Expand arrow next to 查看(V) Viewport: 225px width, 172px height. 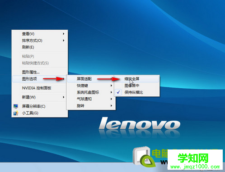[64, 34]
